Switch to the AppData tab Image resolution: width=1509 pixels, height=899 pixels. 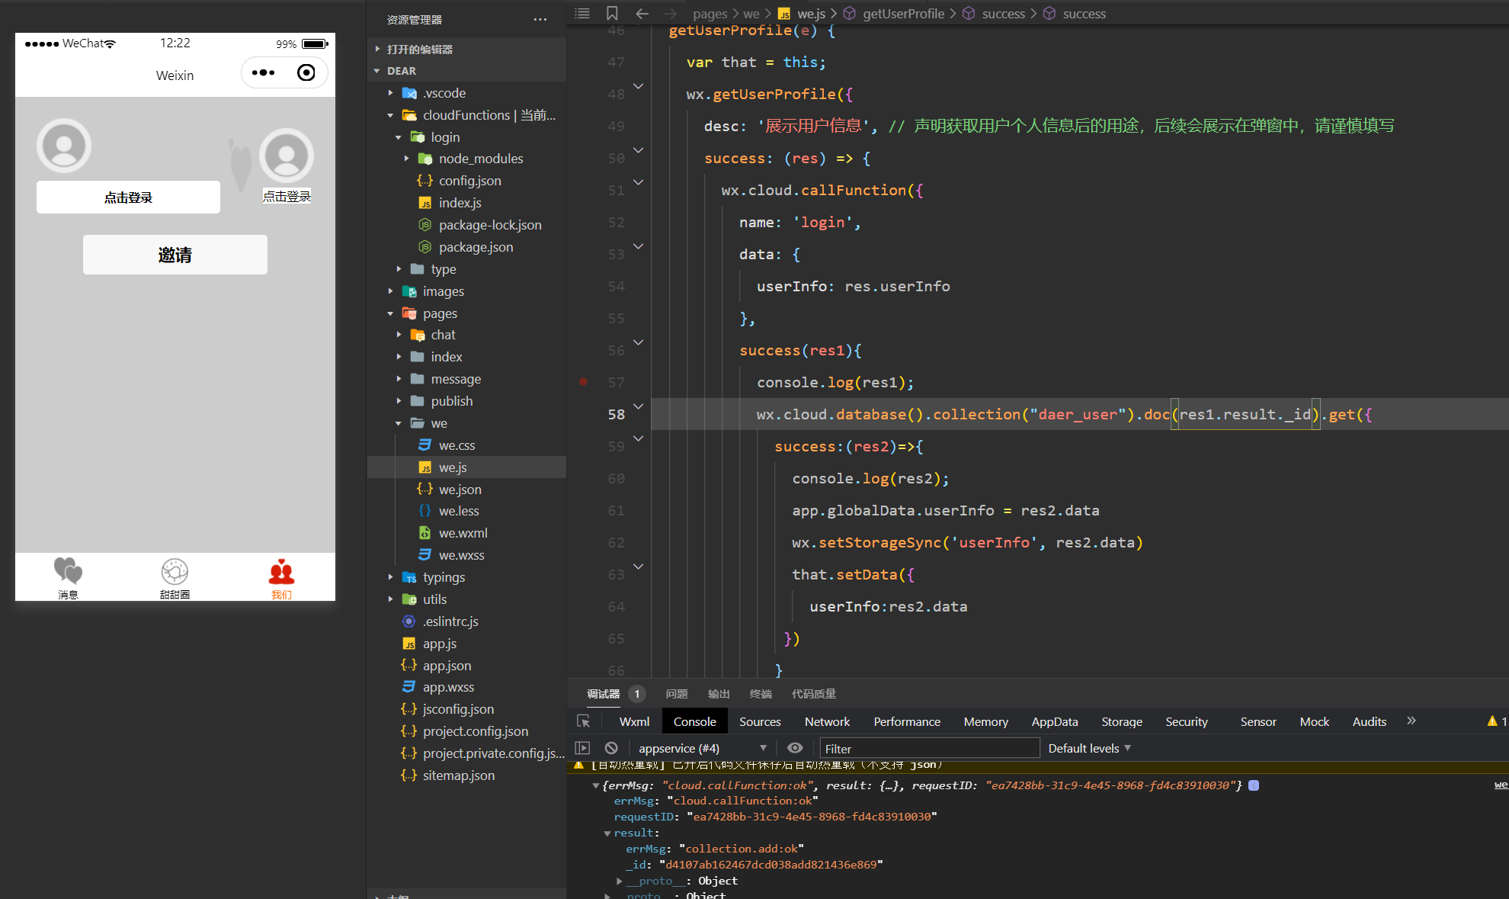point(1054,721)
